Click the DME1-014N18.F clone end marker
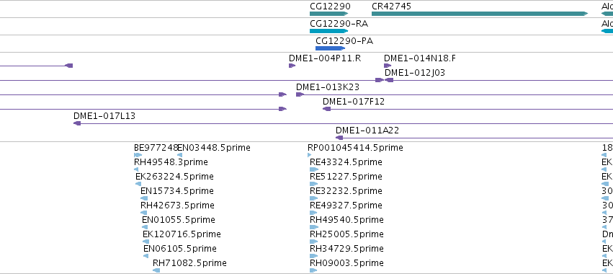Viewport: 613px width, 274px height. click(x=388, y=66)
